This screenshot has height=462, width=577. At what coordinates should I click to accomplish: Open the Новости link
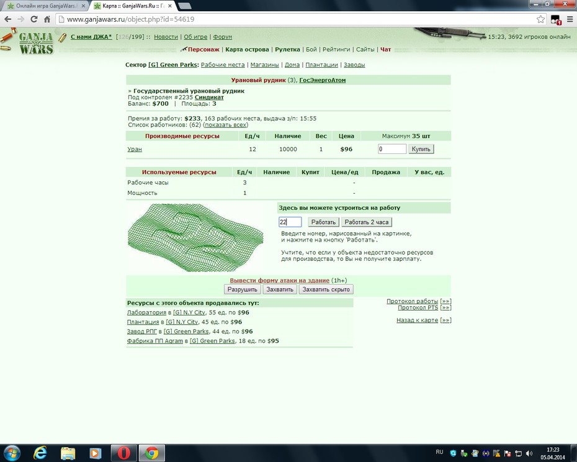(x=166, y=37)
